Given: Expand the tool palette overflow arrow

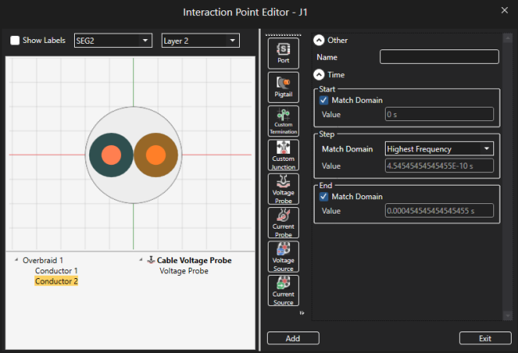Looking at the screenshot, I should 301,312.
